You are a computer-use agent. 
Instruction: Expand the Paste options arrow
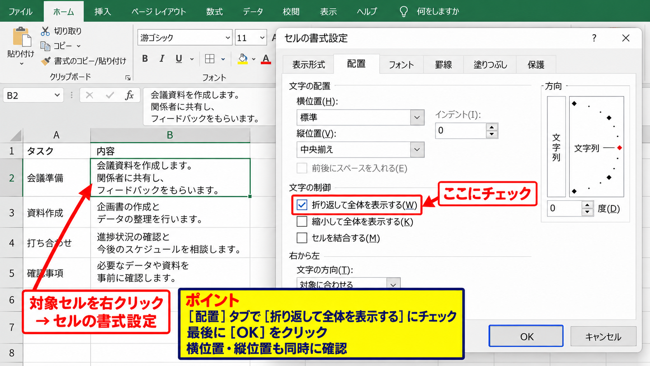tap(21, 64)
